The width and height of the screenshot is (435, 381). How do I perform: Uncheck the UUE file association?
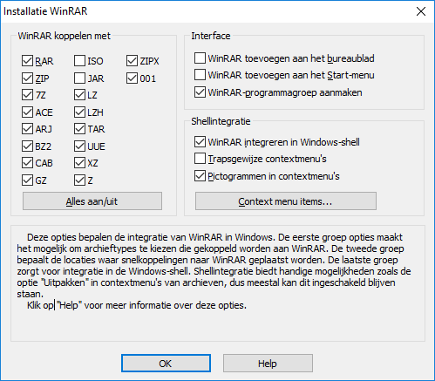[79, 146]
